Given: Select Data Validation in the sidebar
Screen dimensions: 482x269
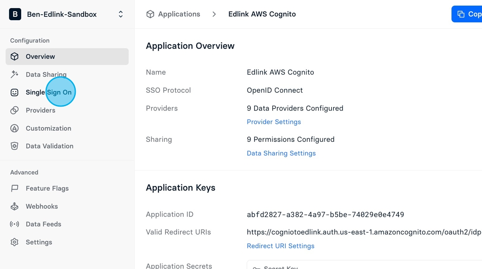Looking at the screenshot, I should (67, 146).
